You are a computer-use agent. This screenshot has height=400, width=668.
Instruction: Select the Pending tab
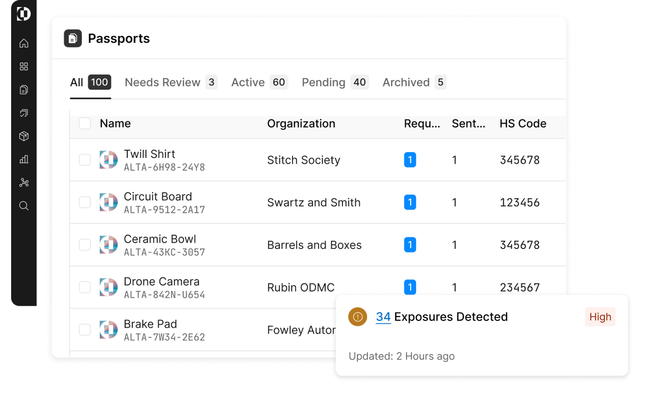click(x=323, y=82)
